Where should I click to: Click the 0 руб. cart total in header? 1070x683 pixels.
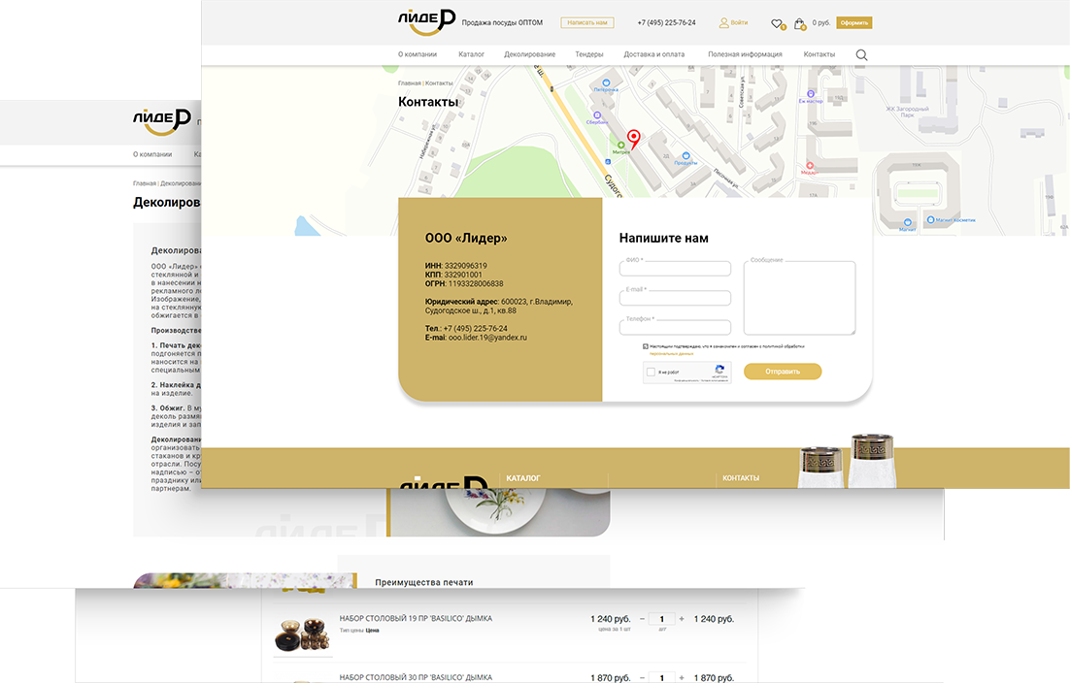pos(820,22)
